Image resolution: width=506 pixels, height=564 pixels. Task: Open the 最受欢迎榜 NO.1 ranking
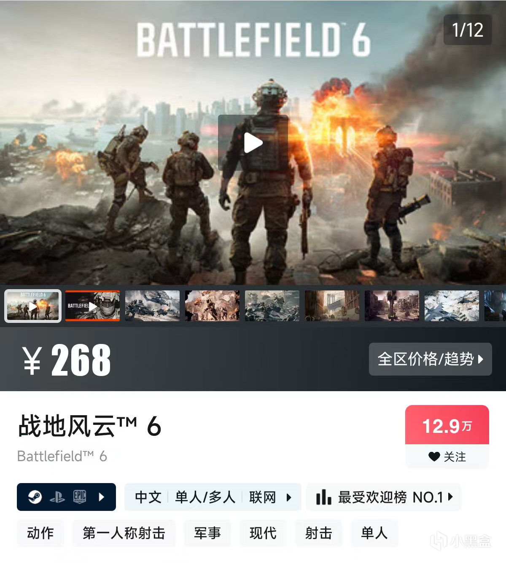pyautogui.click(x=384, y=497)
